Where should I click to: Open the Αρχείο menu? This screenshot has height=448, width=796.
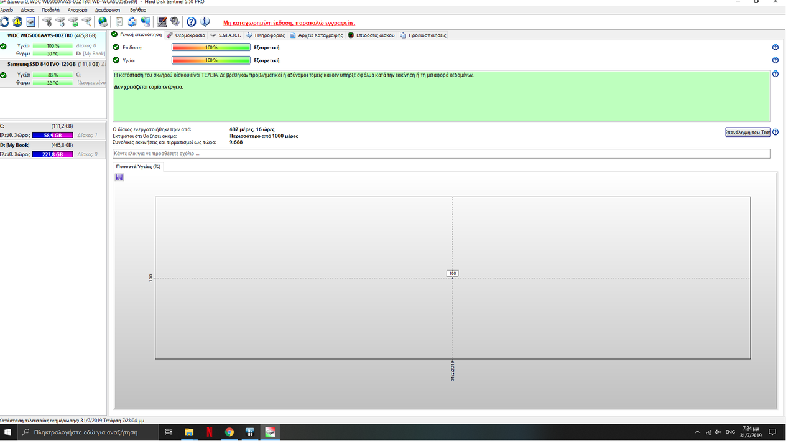[x=7, y=10]
